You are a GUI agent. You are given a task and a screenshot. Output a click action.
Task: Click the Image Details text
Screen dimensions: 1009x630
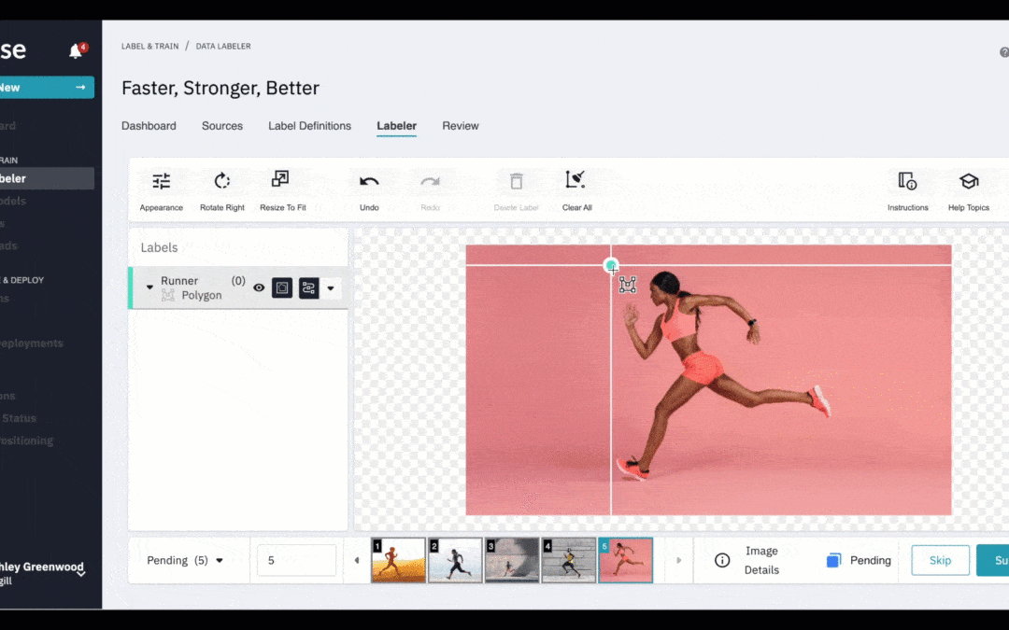[x=762, y=561]
